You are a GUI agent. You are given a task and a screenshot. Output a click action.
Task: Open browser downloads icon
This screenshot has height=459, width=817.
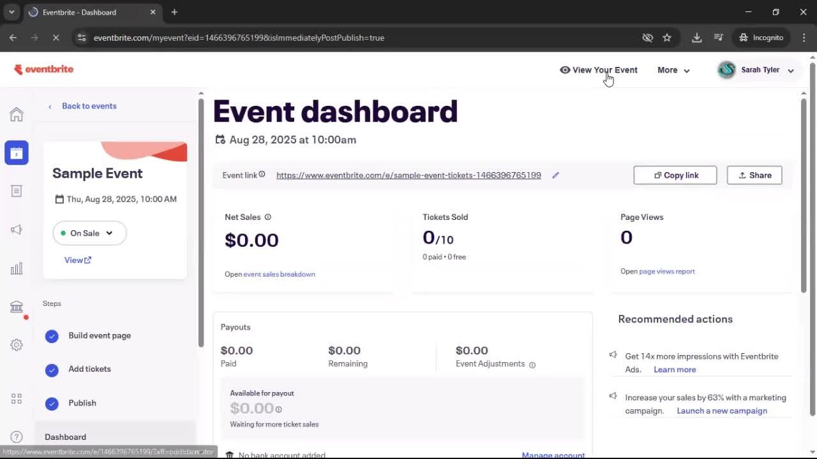click(x=697, y=38)
